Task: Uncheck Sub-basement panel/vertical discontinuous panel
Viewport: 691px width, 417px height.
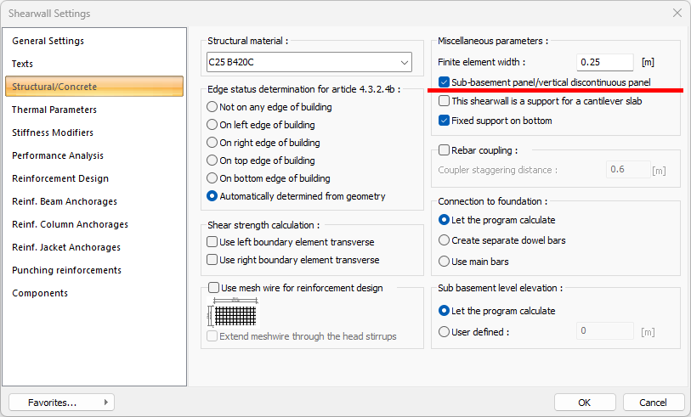Action: (x=445, y=82)
